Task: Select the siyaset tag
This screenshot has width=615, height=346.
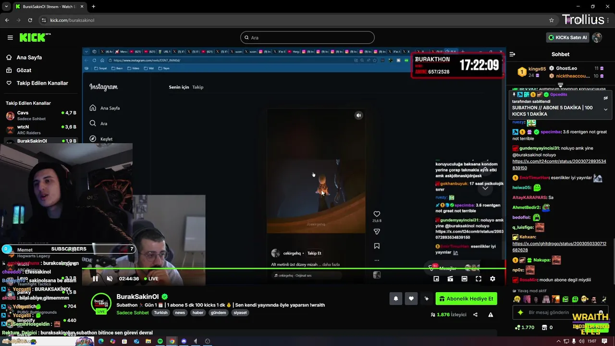Action: point(240,312)
